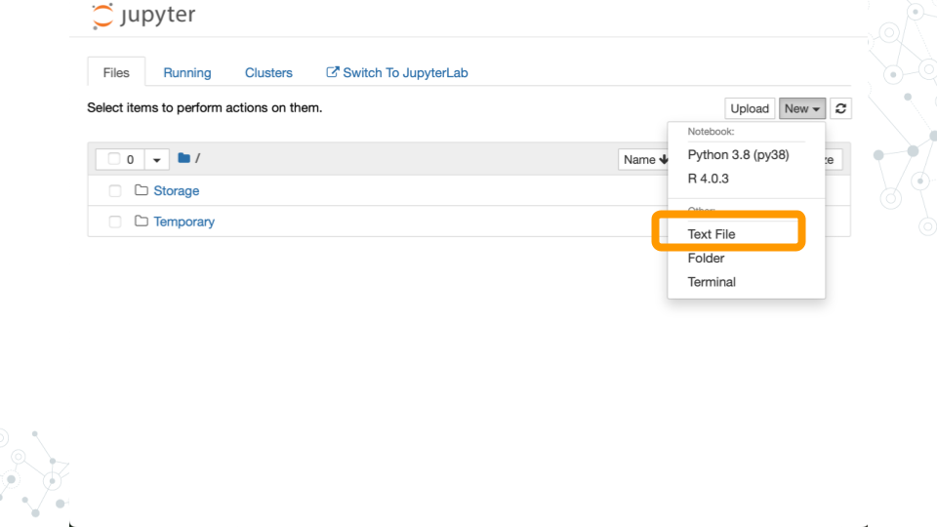Switch to the Running tab
This screenshot has width=937, height=527.
click(x=187, y=72)
